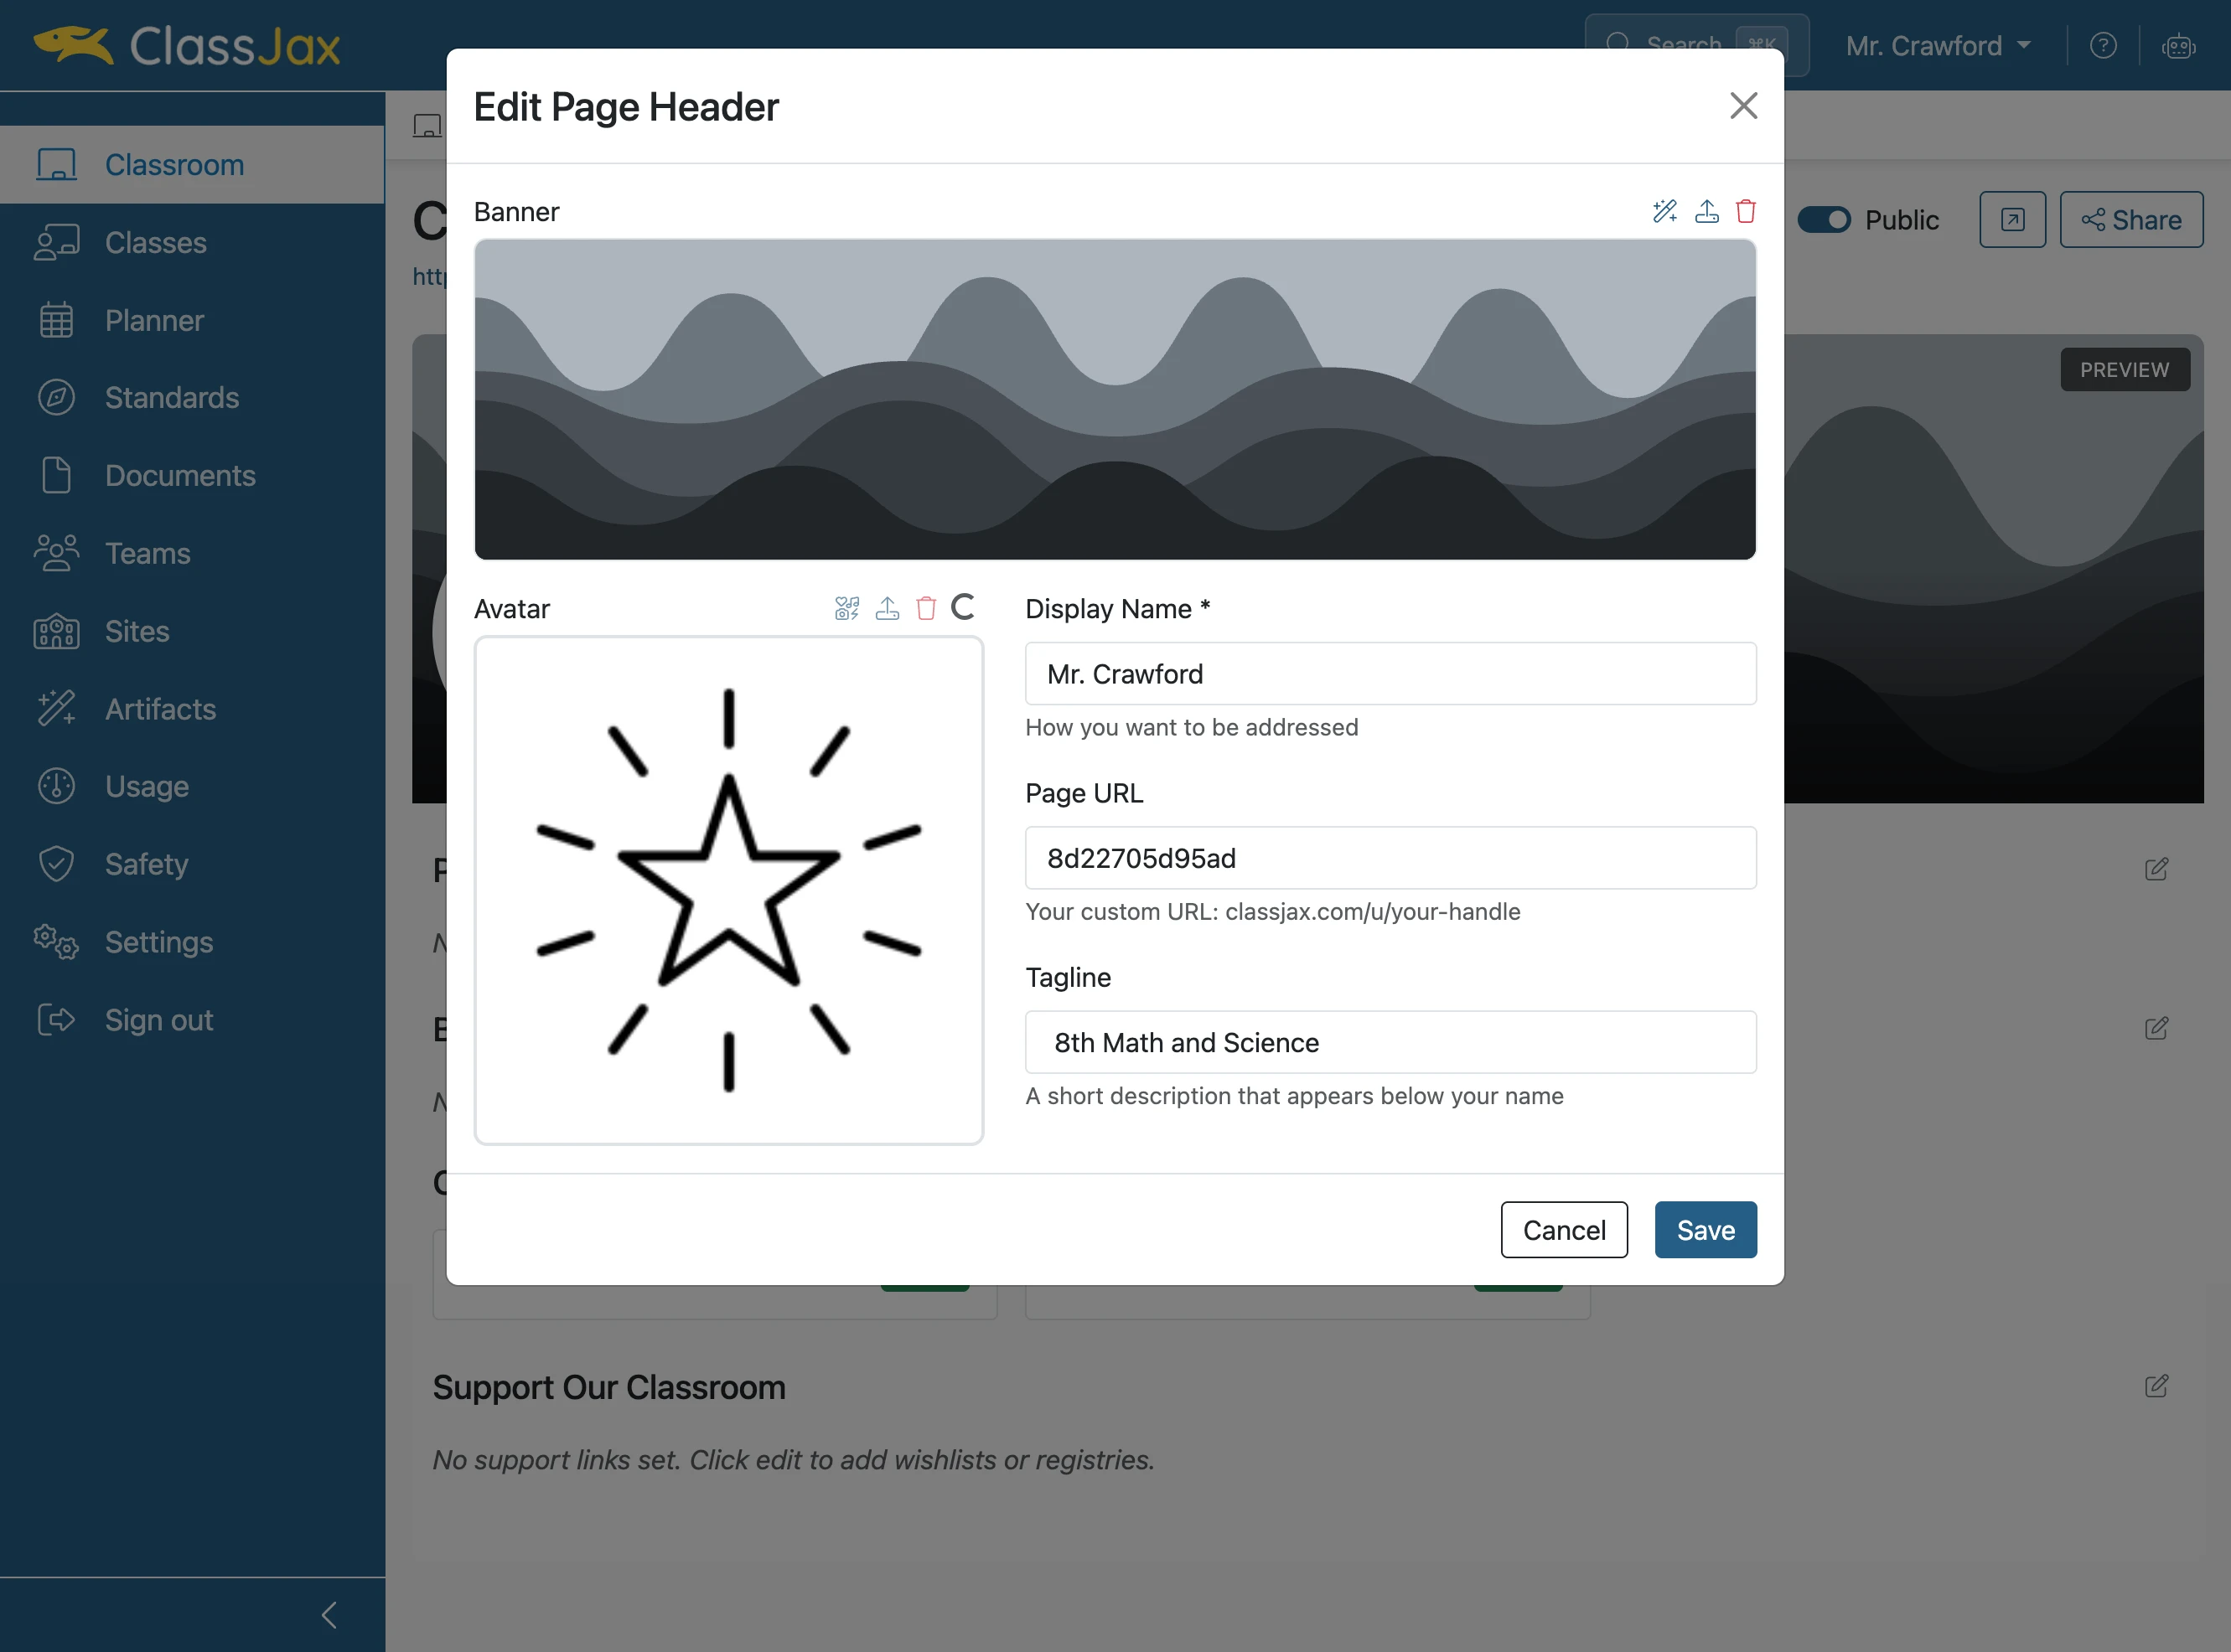Delete the banner using the trash icon

click(x=1746, y=211)
